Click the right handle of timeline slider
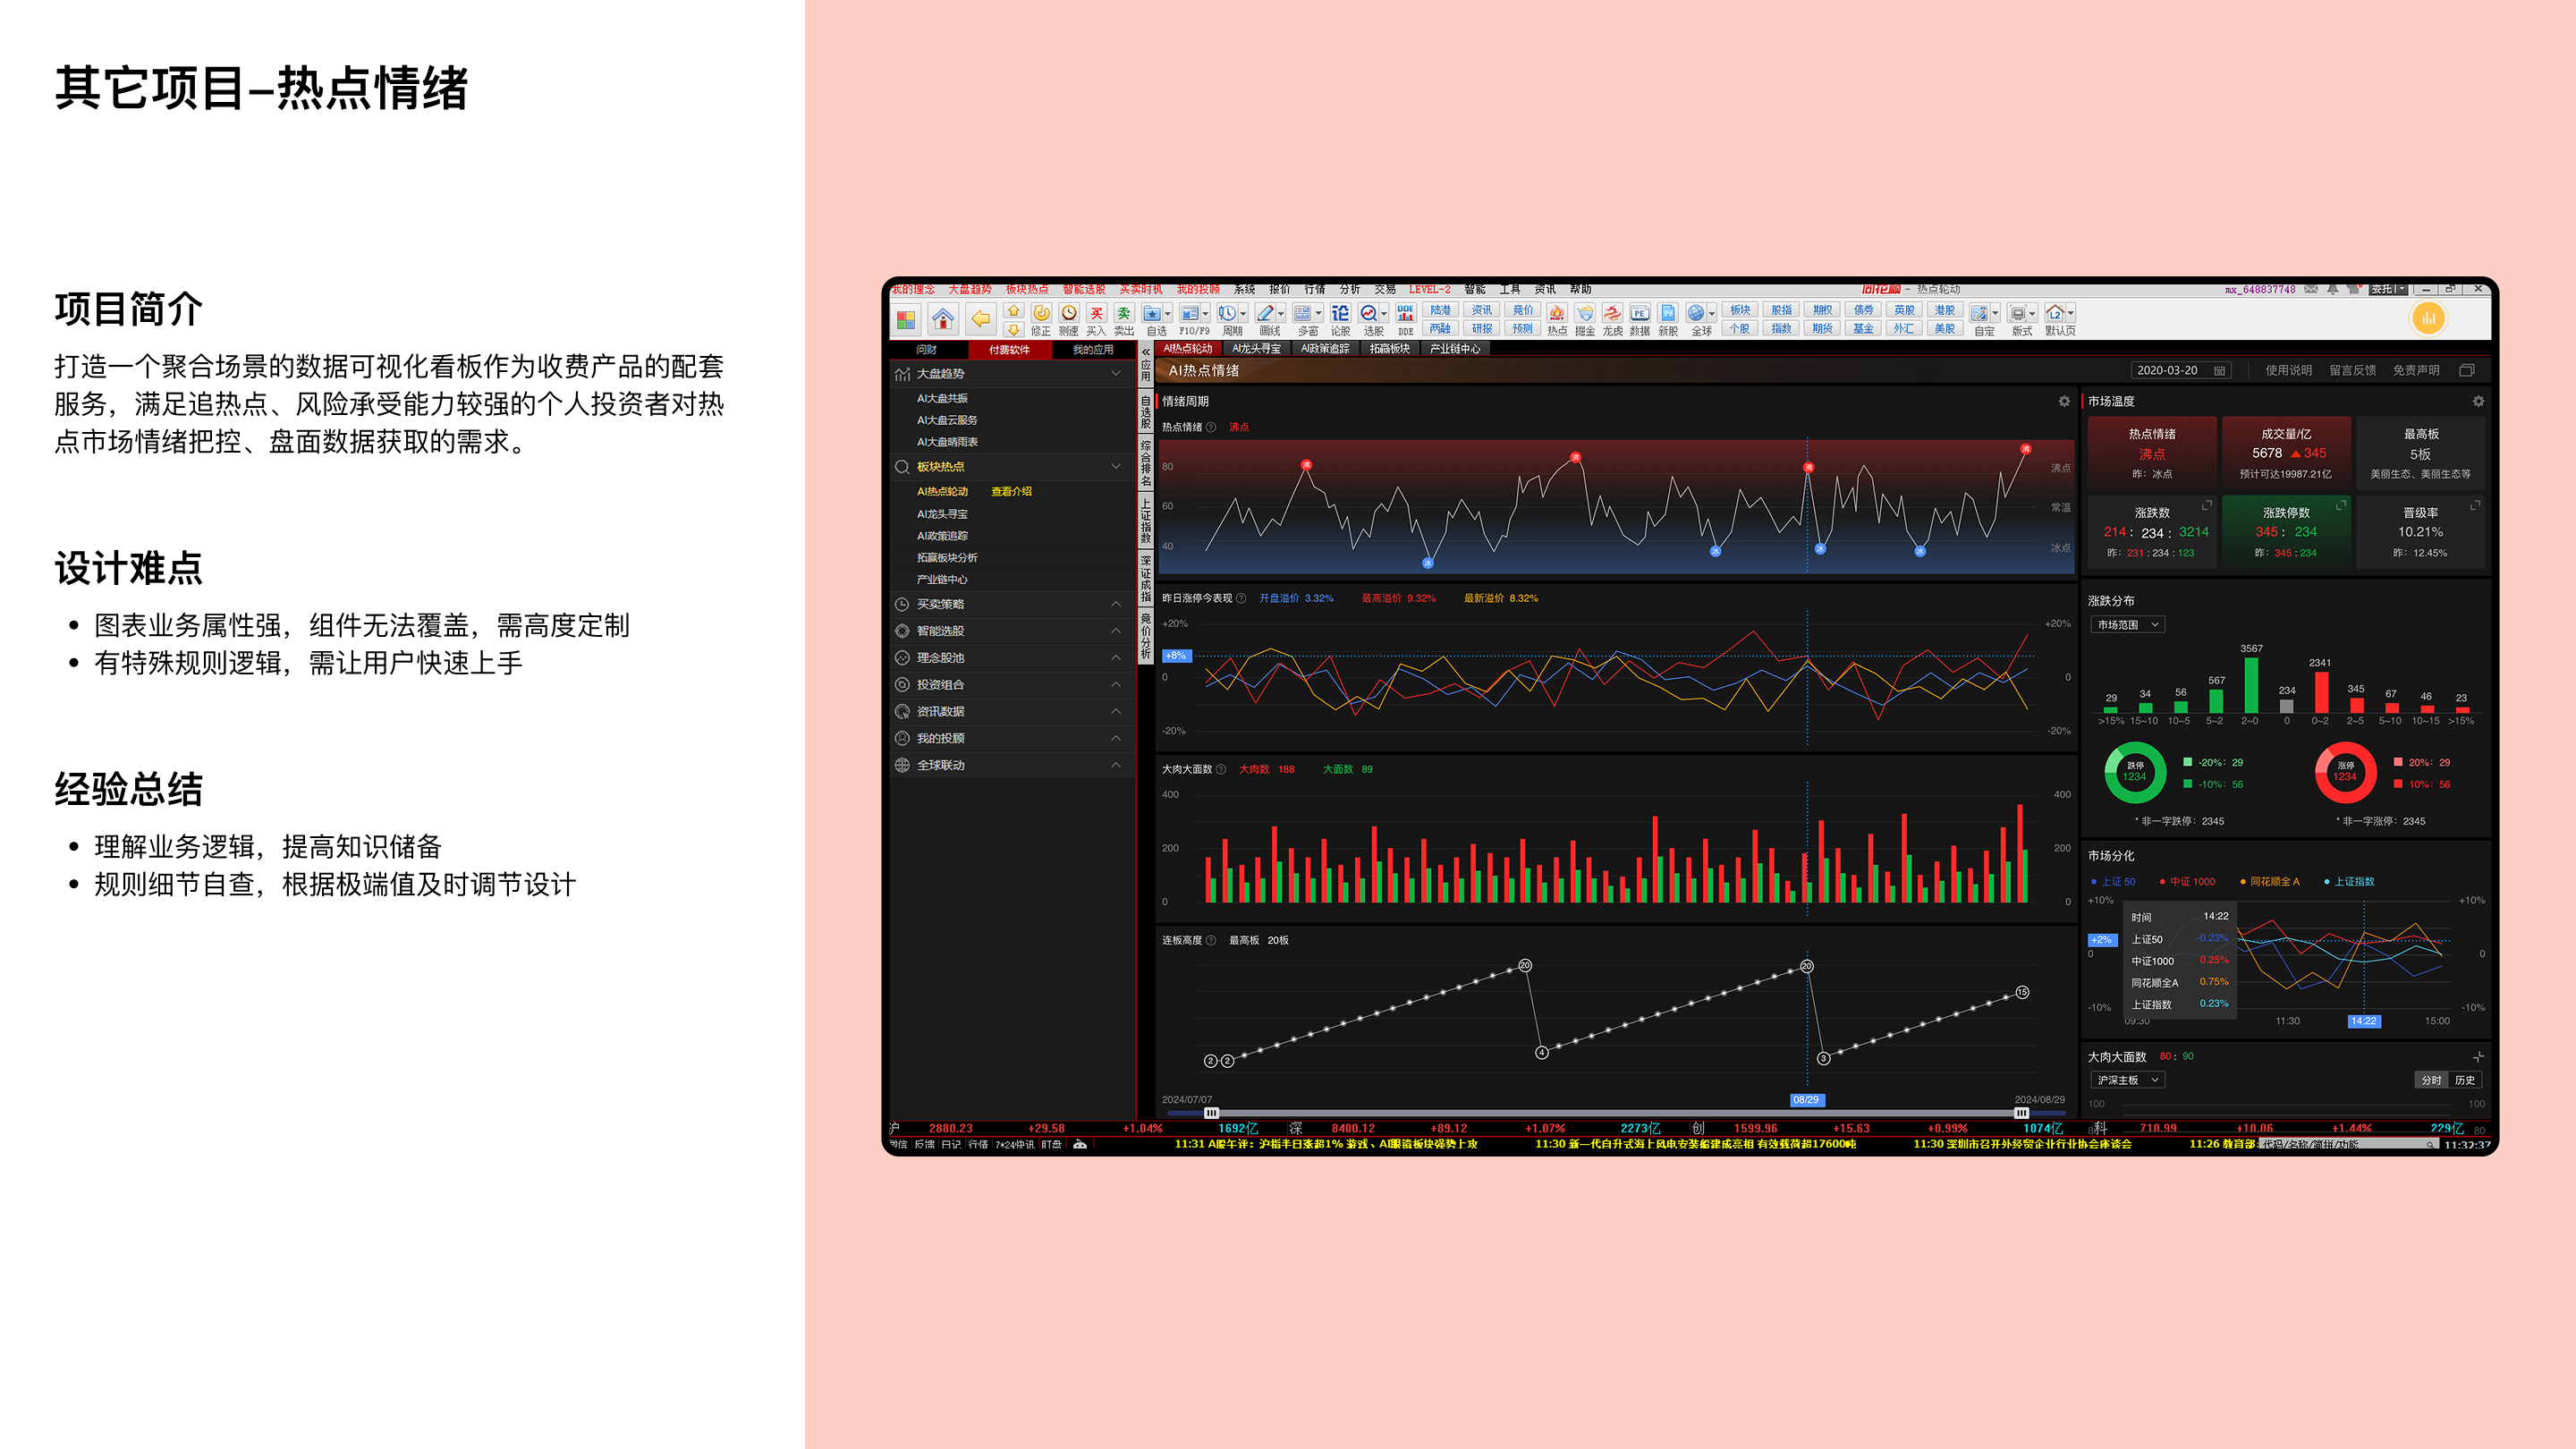Screen dimensions: 2576x1449 click(x=2021, y=1113)
